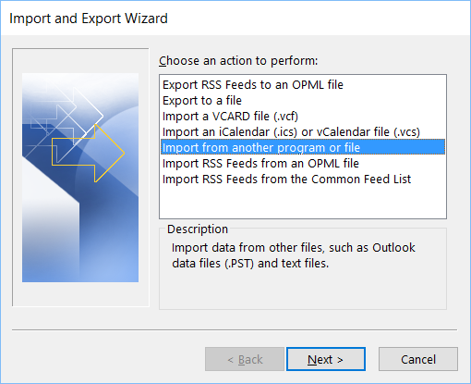This screenshot has width=471, height=384.
Task: Click the blue wizard illustration panel
Action: point(80,178)
